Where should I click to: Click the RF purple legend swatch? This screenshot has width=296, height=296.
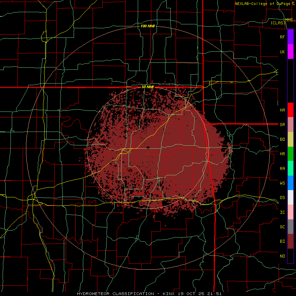tap(290, 37)
